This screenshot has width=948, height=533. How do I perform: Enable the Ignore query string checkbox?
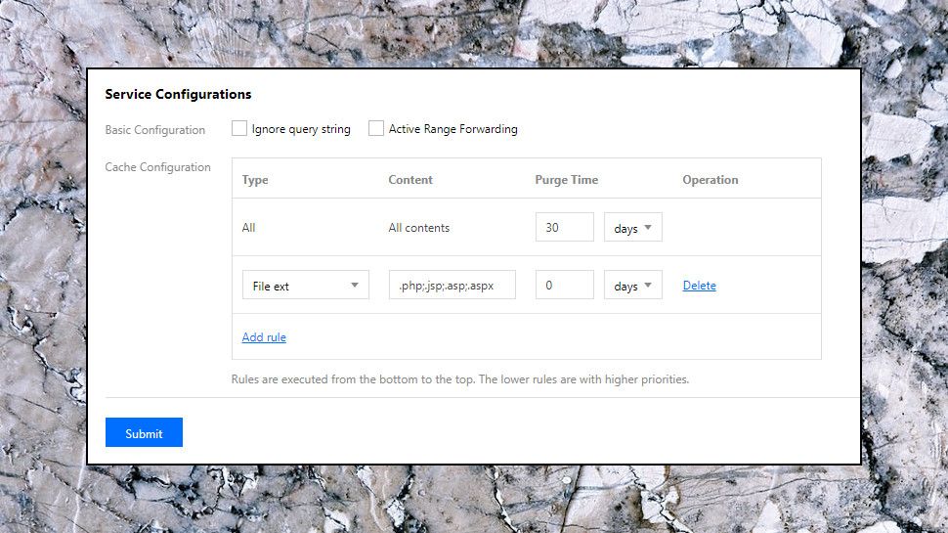pos(239,128)
